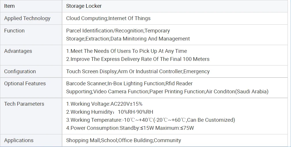
Task: Click the "Working Voltage:AC220V±15%" line
Action: coord(104,104)
